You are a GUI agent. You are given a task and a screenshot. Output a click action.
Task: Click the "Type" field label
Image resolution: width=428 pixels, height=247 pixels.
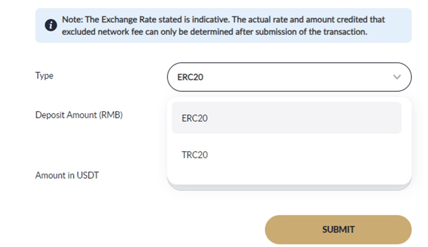[44, 76]
